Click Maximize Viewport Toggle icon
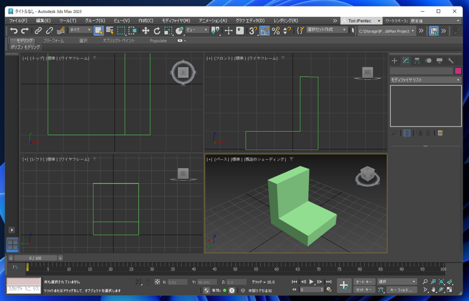The width and height of the screenshot is (469, 301). pyautogui.click(x=450, y=290)
